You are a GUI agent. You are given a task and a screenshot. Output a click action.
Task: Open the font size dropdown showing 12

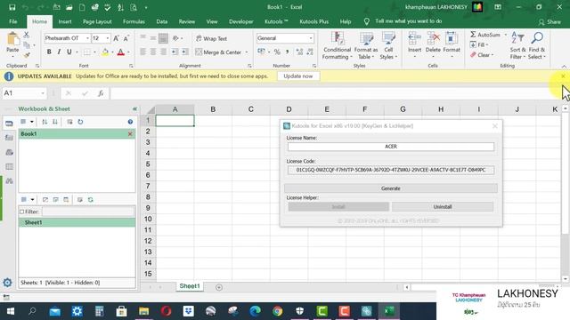(x=108, y=38)
